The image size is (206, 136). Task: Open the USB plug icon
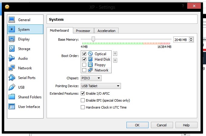(12, 87)
